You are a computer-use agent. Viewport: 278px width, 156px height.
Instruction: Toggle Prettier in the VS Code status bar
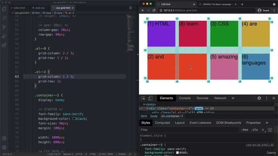tap(121, 154)
